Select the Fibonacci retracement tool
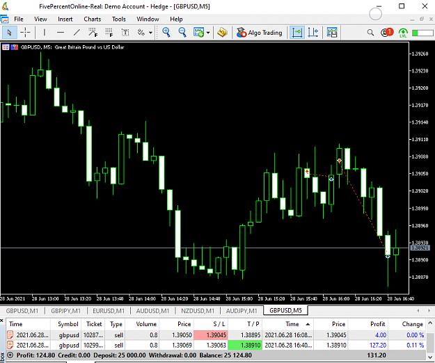Image resolution: width=435 pixels, height=363 pixels. click(x=93, y=33)
